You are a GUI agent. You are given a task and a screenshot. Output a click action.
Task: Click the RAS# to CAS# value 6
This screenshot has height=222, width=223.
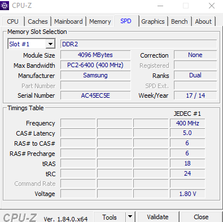coord(187,143)
